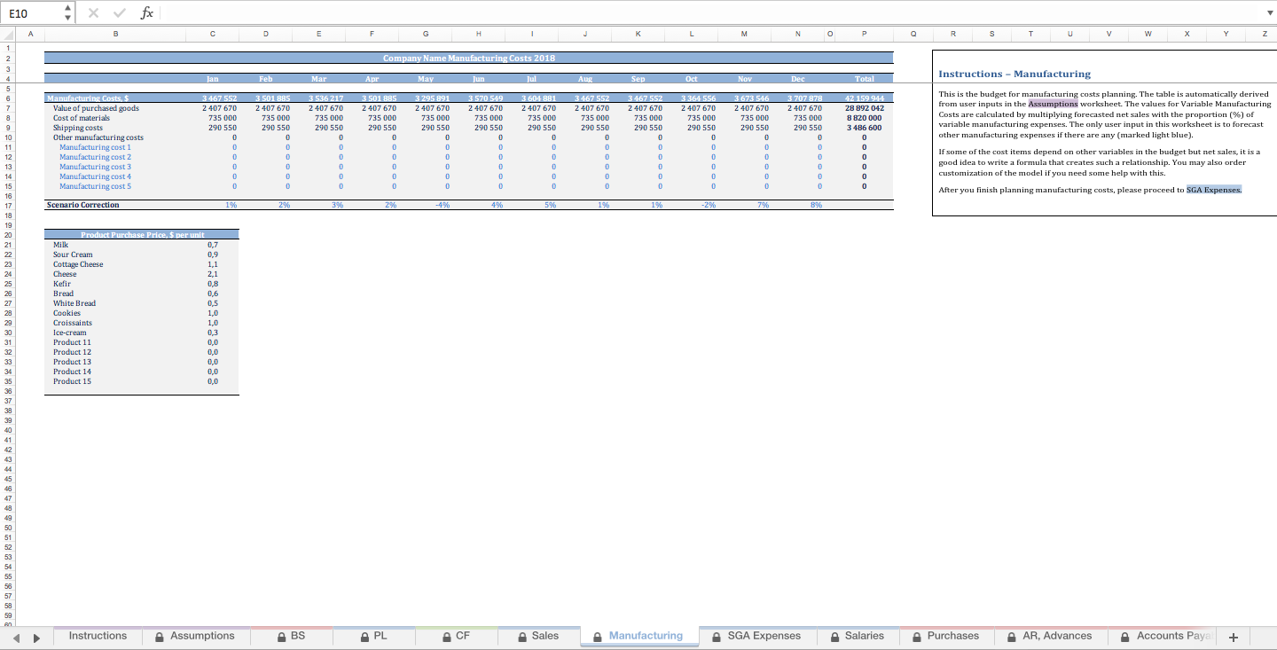
Task: Click the plus icon to add a new worksheet
Action: click(1234, 637)
